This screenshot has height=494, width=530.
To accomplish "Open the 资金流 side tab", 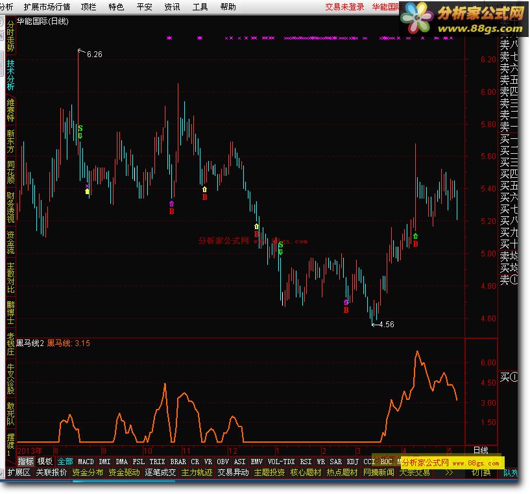I will pos(10,242).
